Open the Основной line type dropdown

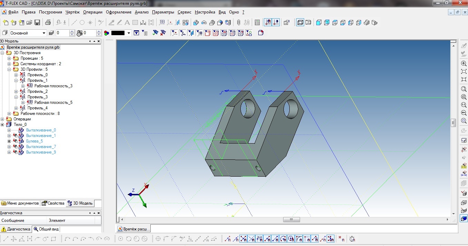(x=44, y=33)
